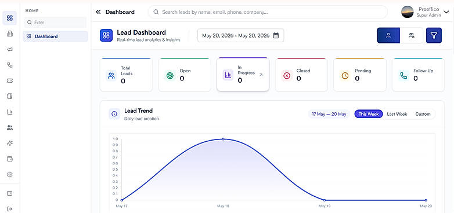The image size is (454, 213).
Task: Click the logout icon at the bottom of the rail
Action: coord(9,209)
